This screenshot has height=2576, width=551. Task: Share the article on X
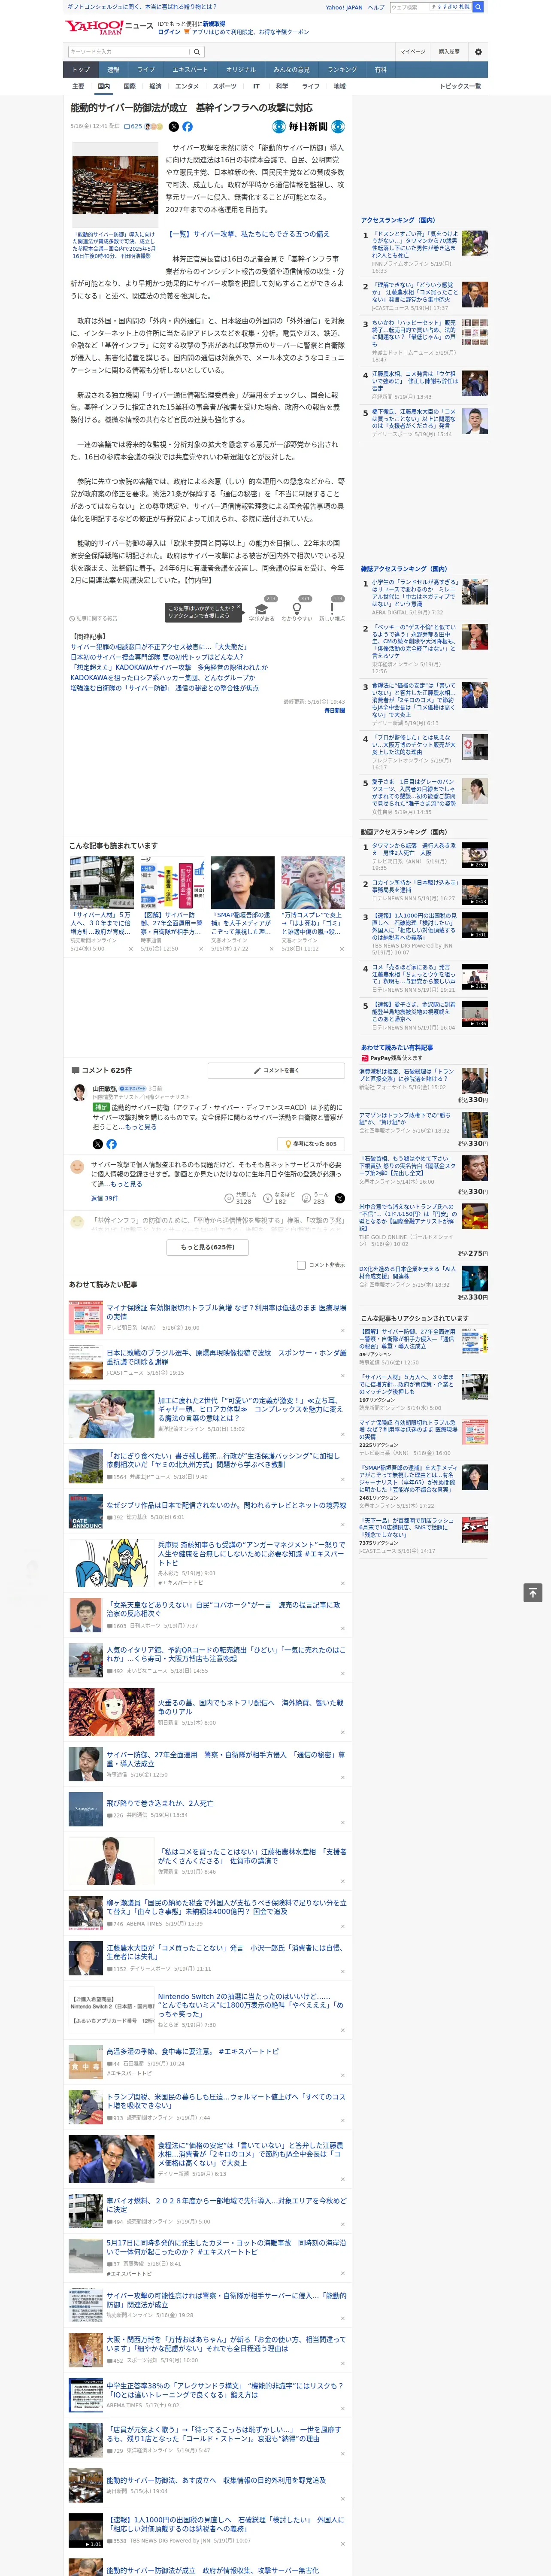pos(174,127)
